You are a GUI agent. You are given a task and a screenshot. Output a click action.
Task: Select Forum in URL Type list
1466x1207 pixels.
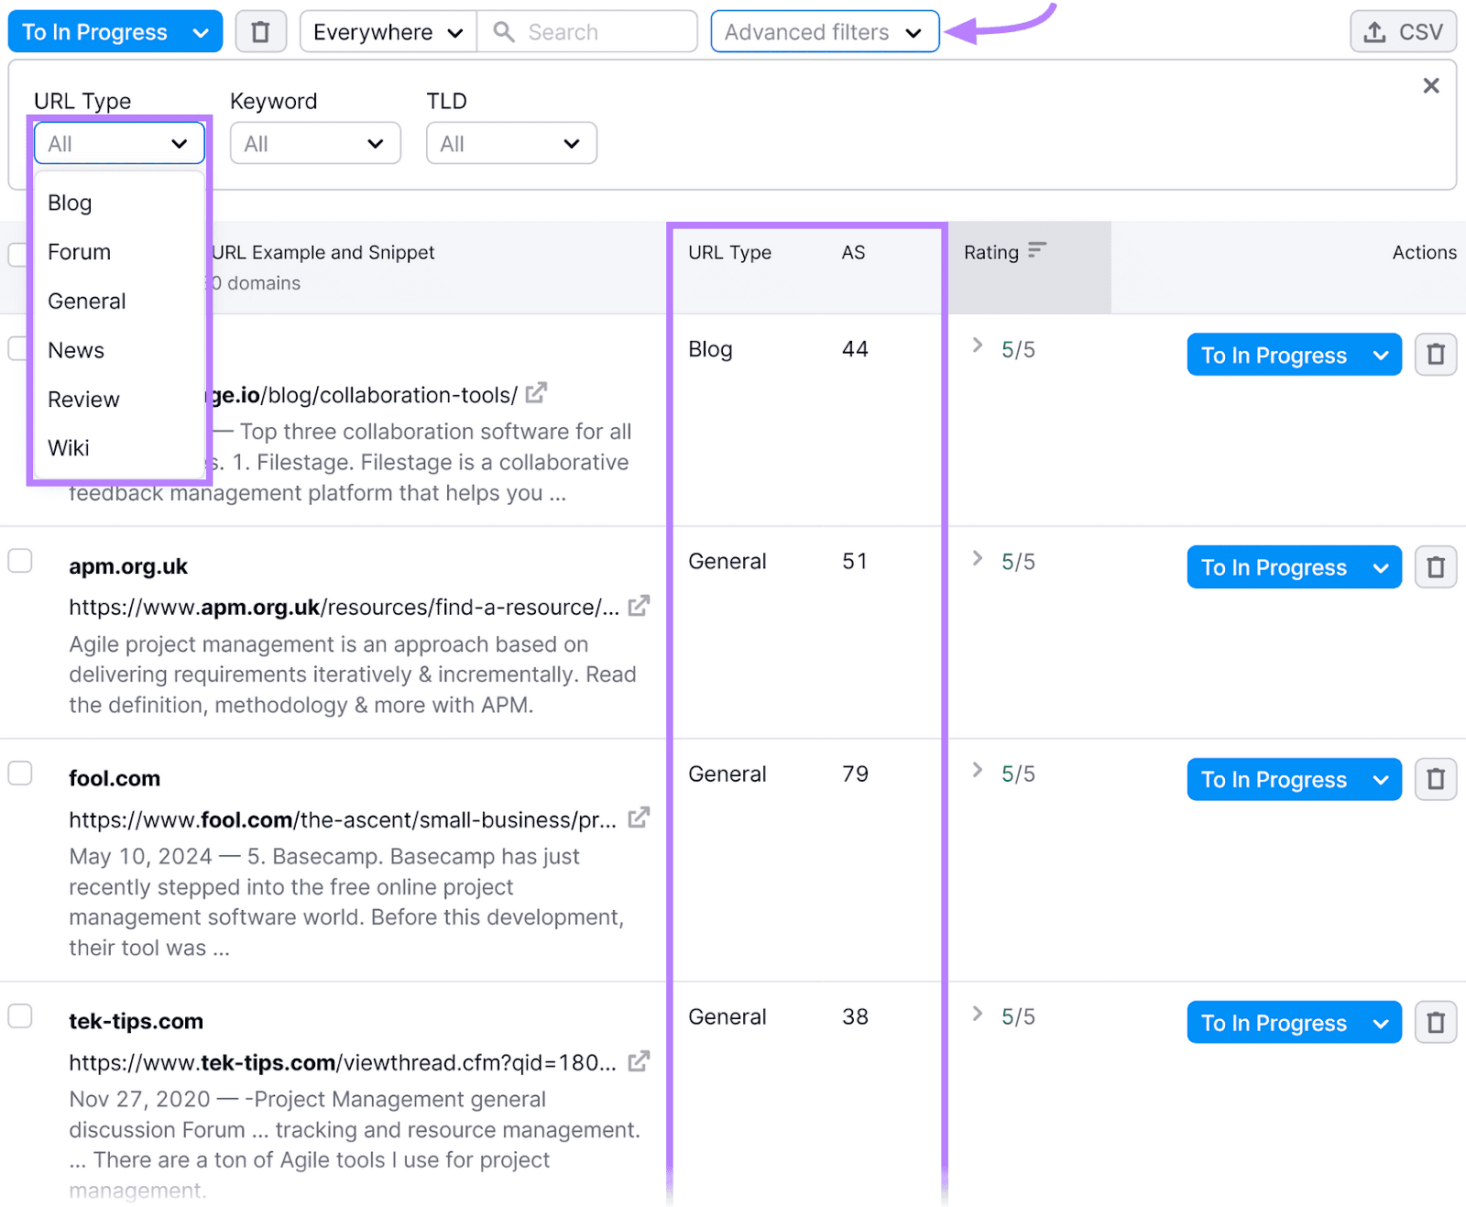[x=119, y=252]
